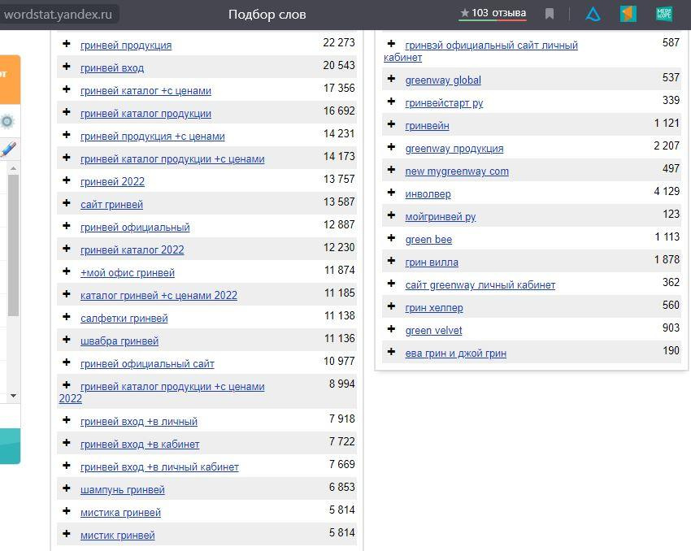Open the 103 отзыва reviews rating
Screen dimensions: 691x551
point(493,13)
